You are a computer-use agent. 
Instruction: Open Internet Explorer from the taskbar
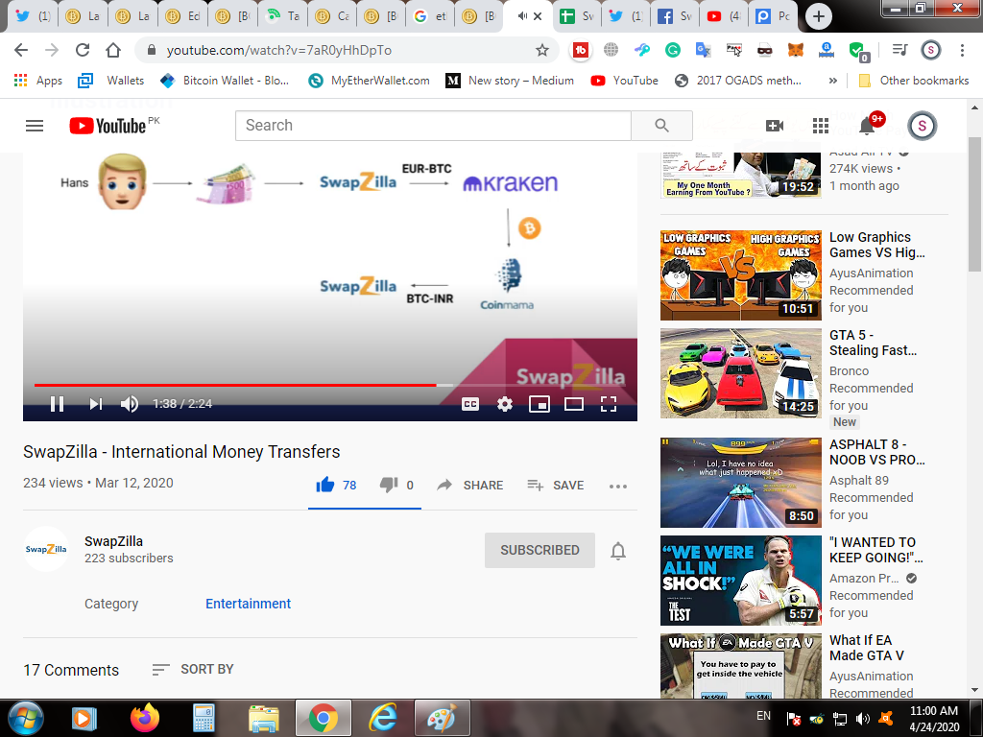click(x=382, y=718)
